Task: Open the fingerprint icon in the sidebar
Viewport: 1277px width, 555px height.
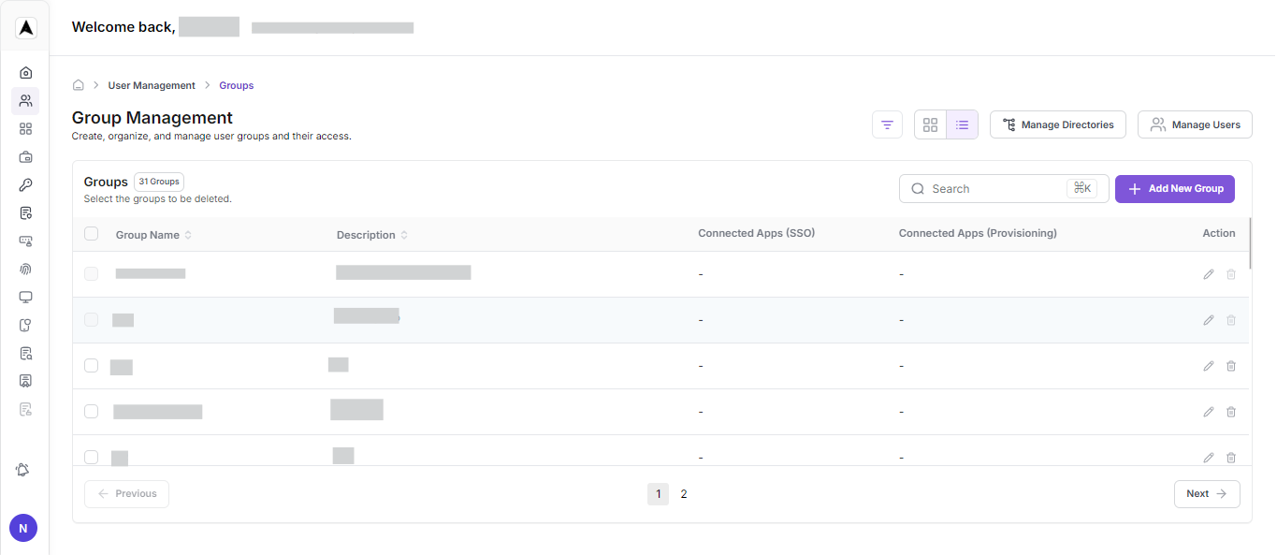Action: [25, 269]
